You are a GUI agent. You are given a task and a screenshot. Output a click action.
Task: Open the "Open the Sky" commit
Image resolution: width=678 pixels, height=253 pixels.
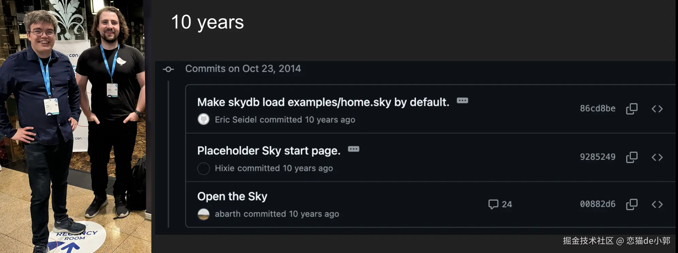tap(232, 197)
